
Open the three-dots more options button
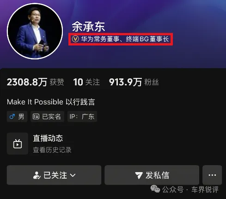[212, 175]
